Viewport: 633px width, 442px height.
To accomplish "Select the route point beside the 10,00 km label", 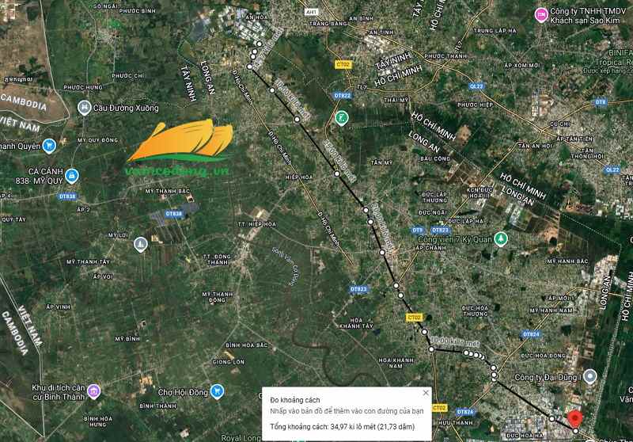I will tap(431, 349).
